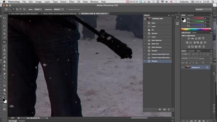Image resolution: width=217 pixels, height=122 pixels.
Task: Open the status bar info arrow
Action: (x=47, y=118)
